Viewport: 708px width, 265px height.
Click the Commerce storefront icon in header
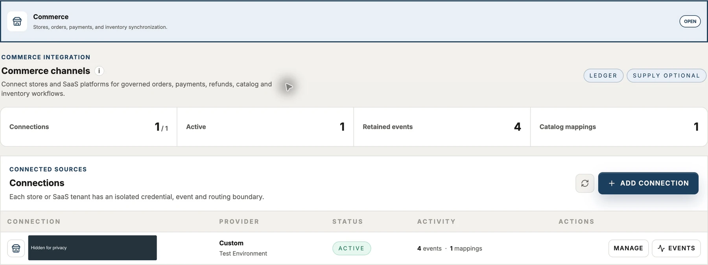pos(17,21)
